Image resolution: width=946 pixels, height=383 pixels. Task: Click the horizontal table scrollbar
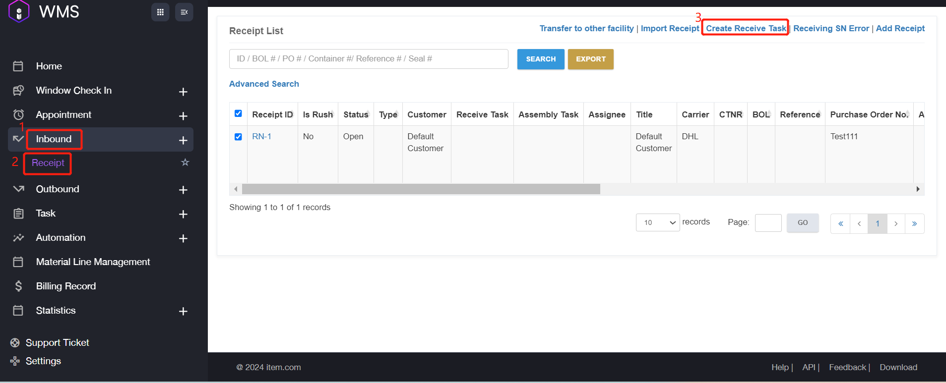coord(421,189)
